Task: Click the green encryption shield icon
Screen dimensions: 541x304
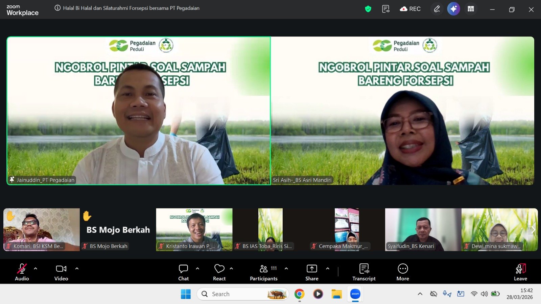Action: 368,9
